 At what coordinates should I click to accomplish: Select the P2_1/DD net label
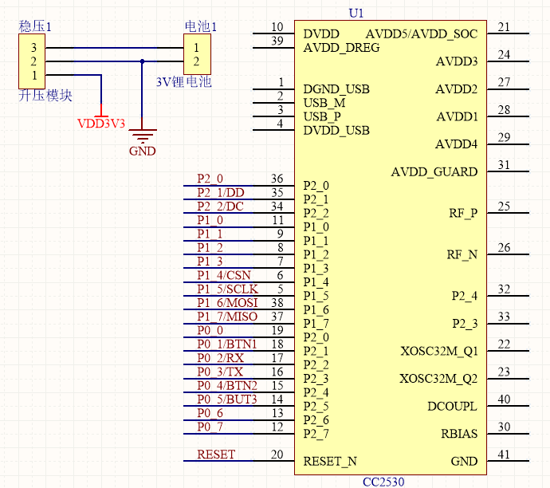221,193
